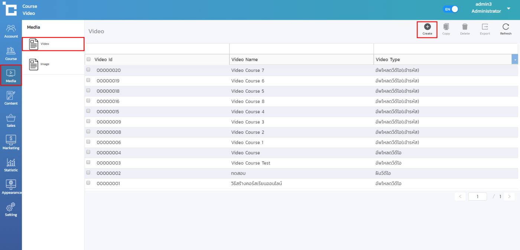Click the Create video button
The height and width of the screenshot is (250, 520).
coord(427,29)
